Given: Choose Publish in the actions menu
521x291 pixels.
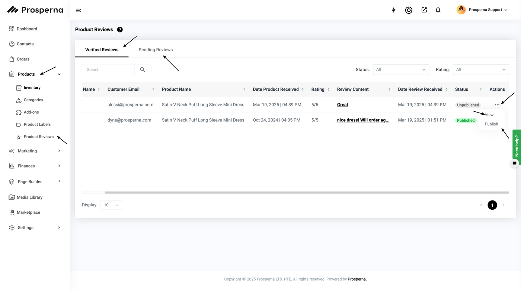Looking at the screenshot, I should click(491, 124).
